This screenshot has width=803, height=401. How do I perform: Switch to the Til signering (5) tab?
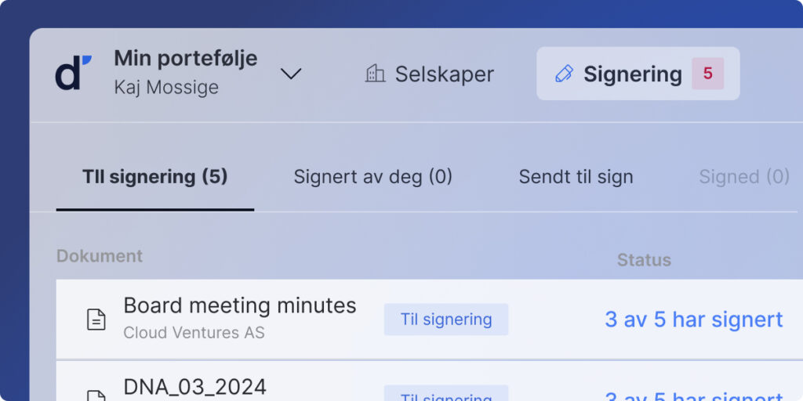coord(154,177)
